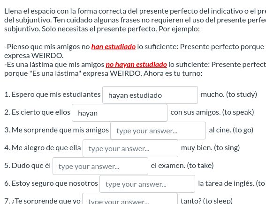Image resolution: width=266 pixels, height=204 pixels.
Task: Click the 'con sus amigos. (to speak)' hint
Action: click(x=212, y=112)
